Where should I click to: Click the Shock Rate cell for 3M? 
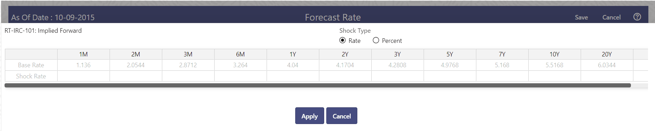point(188,76)
